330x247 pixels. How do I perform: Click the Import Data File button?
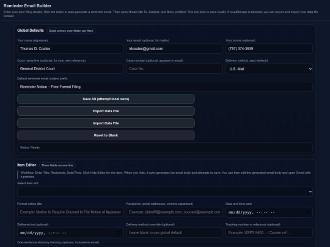(x=106, y=123)
